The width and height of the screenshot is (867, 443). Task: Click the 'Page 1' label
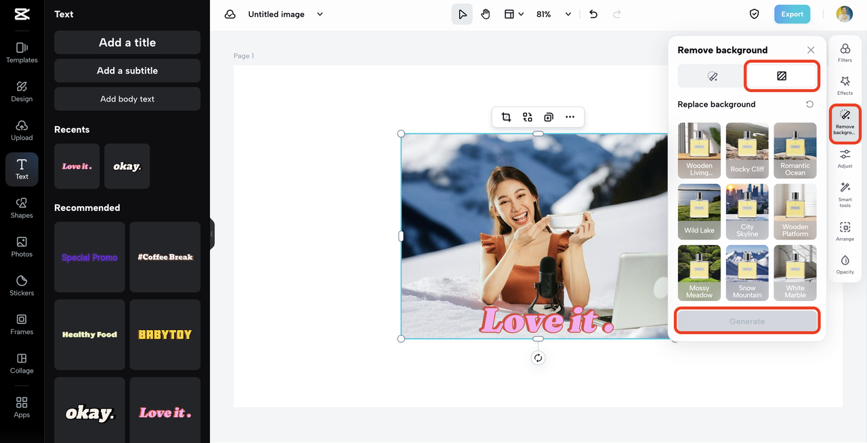(244, 56)
